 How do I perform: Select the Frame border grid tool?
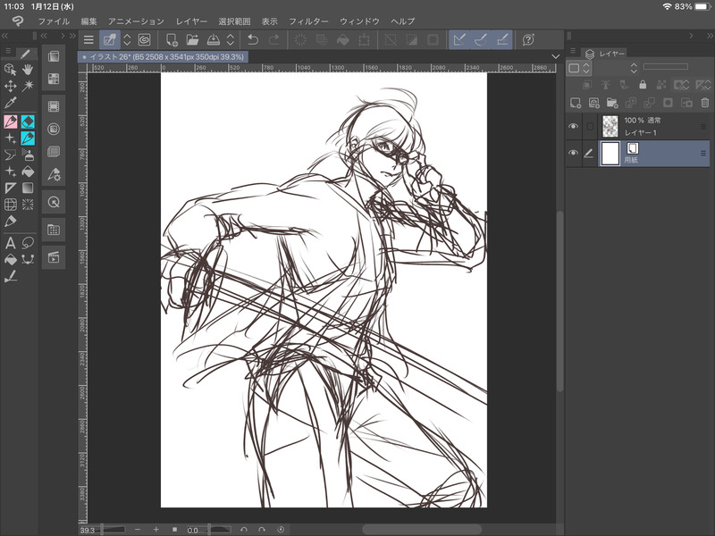(x=10, y=205)
